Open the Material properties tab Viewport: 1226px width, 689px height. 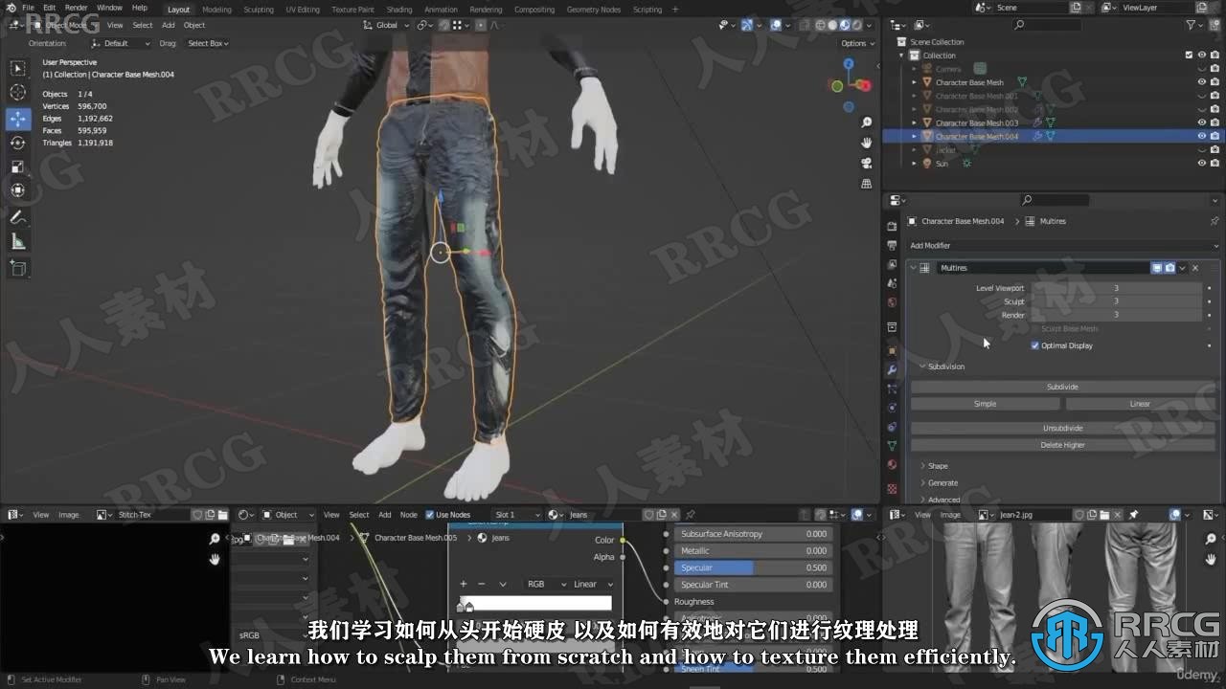pos(892,464)
